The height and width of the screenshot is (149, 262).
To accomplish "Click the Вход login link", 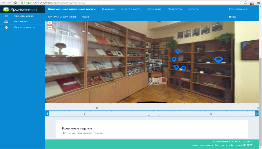I will 232,17.
